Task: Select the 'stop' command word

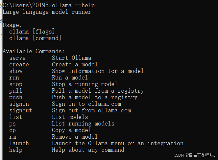Action: tap(16, 84)
